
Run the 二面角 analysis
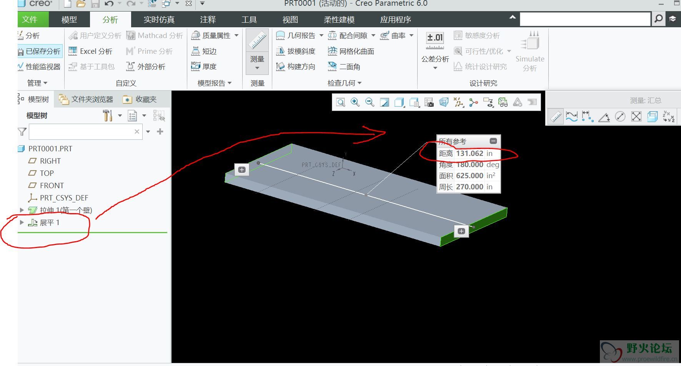344,67
